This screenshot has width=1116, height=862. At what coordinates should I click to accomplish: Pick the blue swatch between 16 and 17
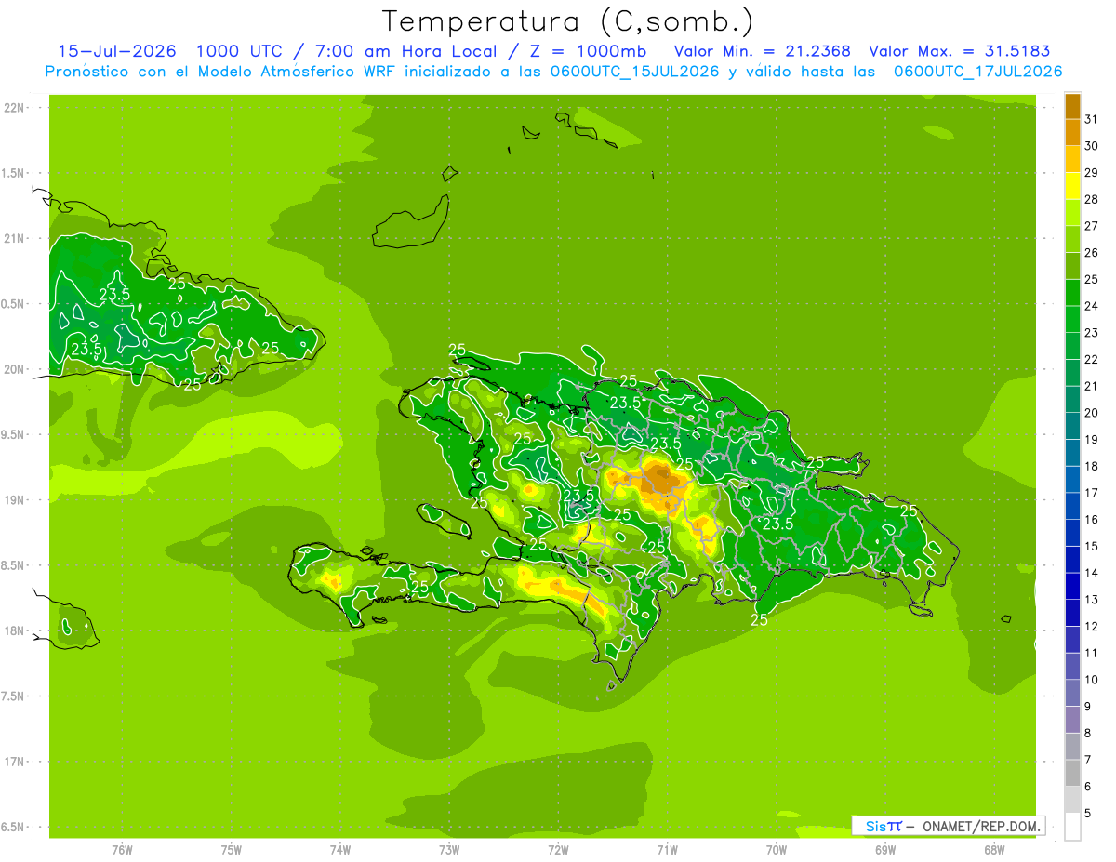tap(1072, 506)
